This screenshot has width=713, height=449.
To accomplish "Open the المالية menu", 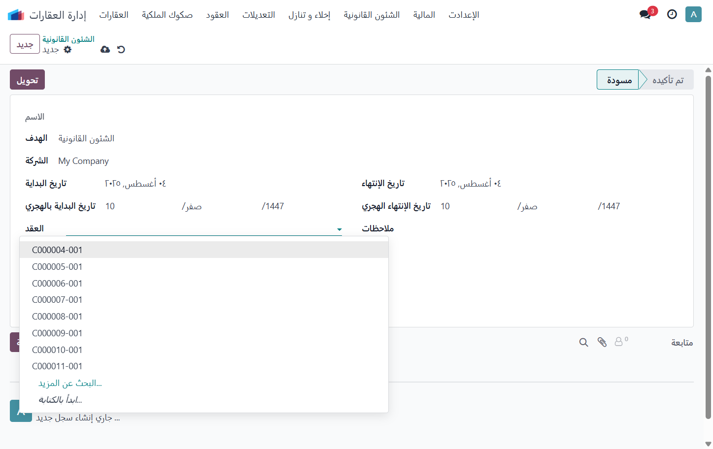I will click(424, 15).
